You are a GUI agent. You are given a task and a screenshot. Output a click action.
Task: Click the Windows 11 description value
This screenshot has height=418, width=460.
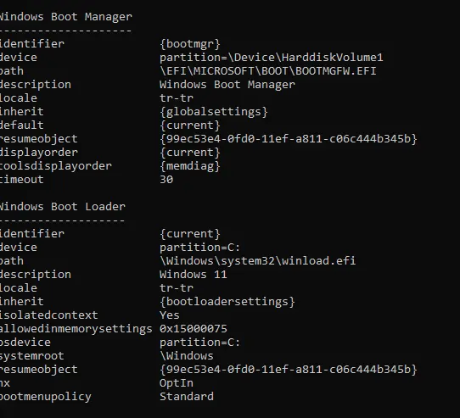194,275
